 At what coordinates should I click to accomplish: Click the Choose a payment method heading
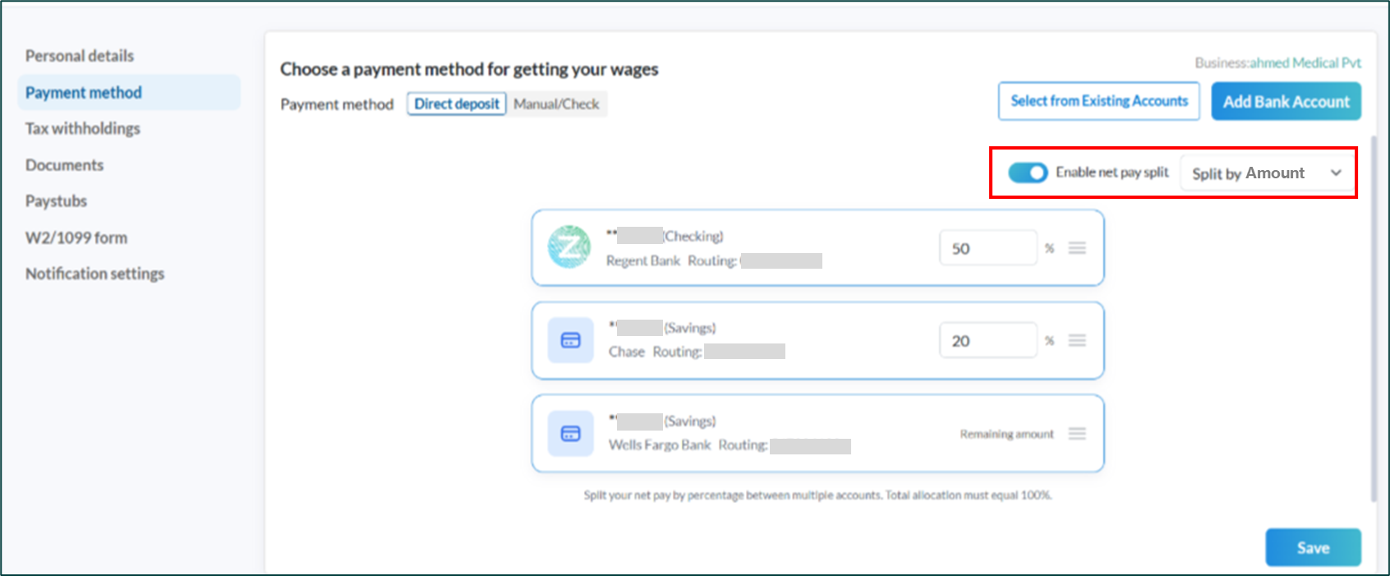pyautogui.click(x=469, y=69)
